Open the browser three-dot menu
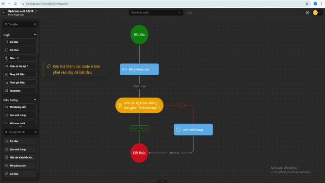Screen dimensions: 325x183 click(322, 4)
